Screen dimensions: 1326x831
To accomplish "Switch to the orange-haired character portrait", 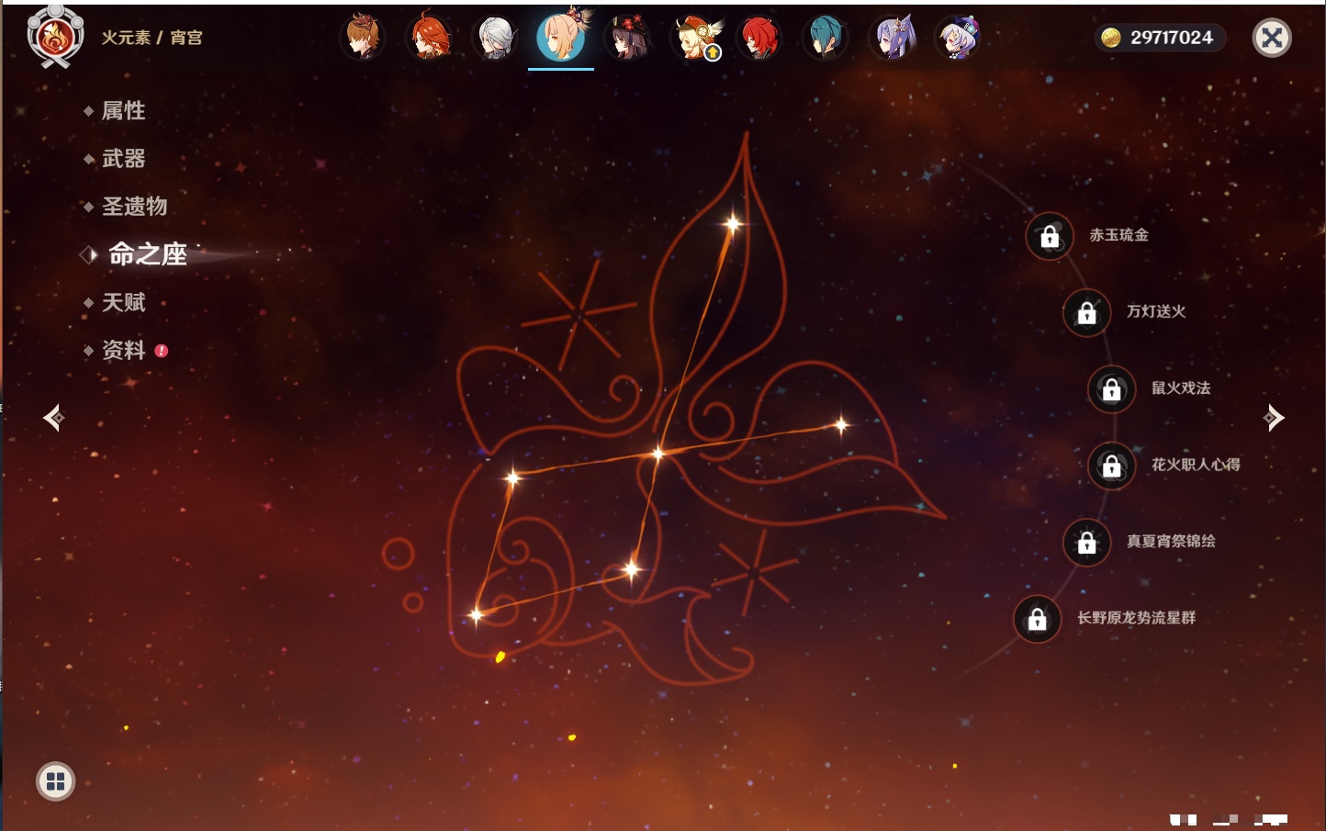I will [429, 38].
